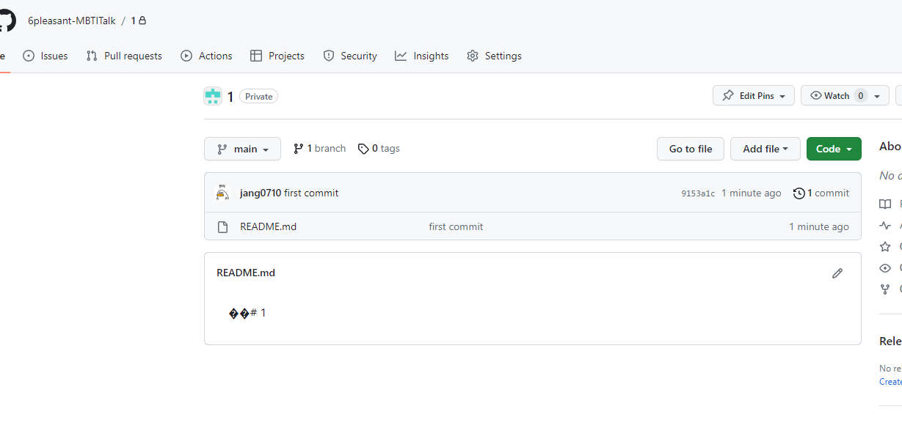Click the Go to file button
This screenshot has height=425, width=902.
click(691, 149)
